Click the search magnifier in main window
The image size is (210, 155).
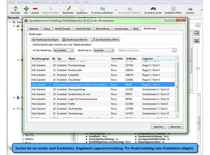click(x=198, y=25)
